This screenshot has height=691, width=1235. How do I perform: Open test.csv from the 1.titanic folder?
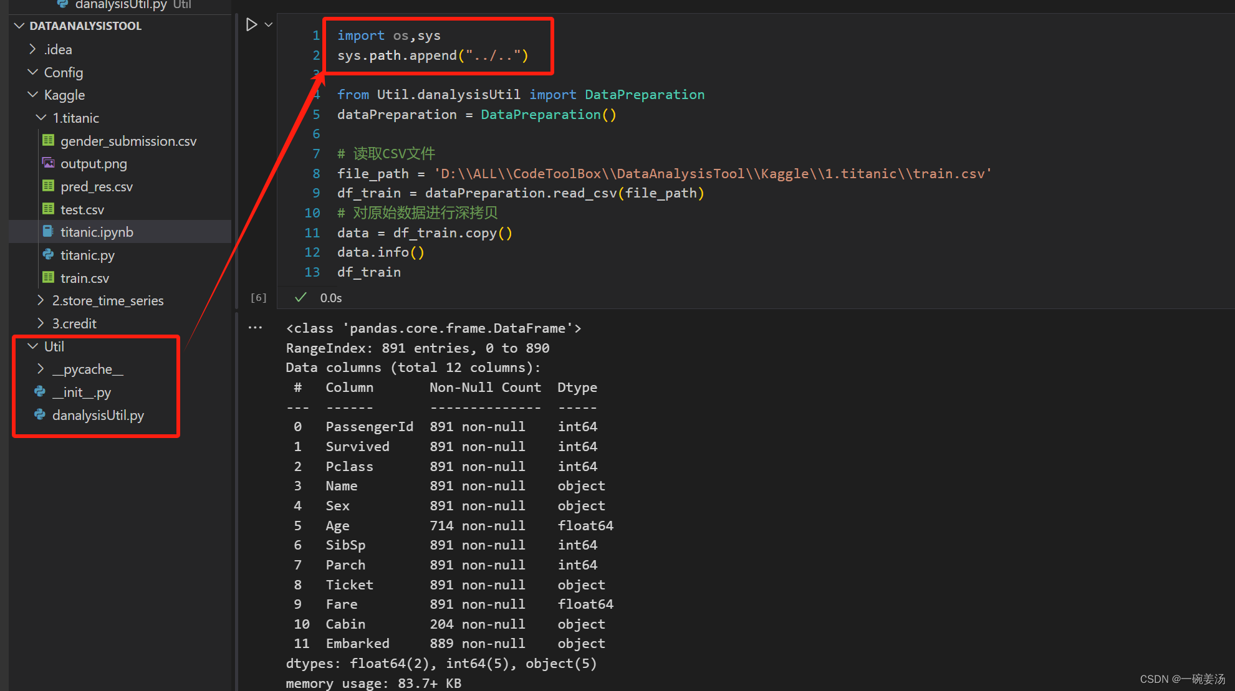click(x=82, y=209)
